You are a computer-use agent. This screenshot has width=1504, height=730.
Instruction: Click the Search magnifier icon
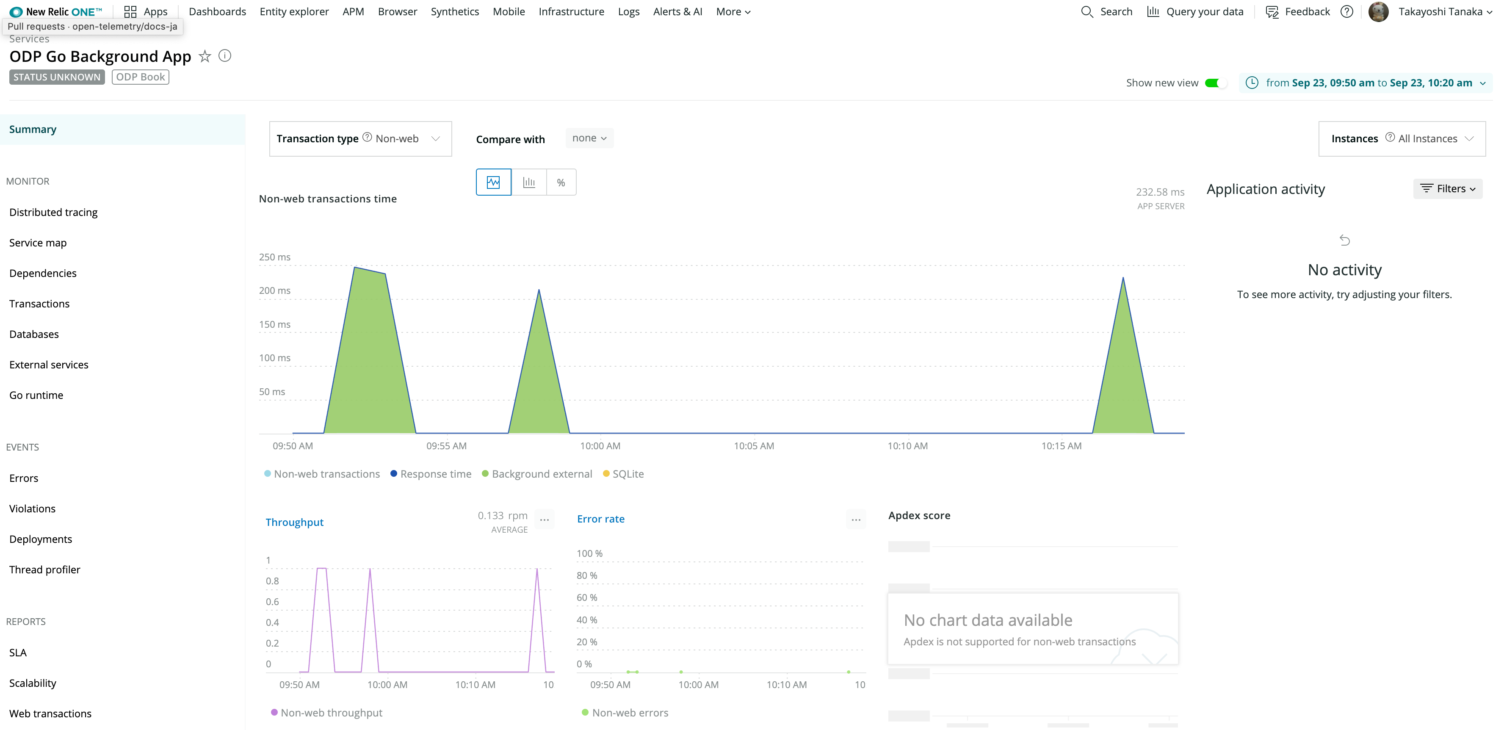pos(1087,12)
